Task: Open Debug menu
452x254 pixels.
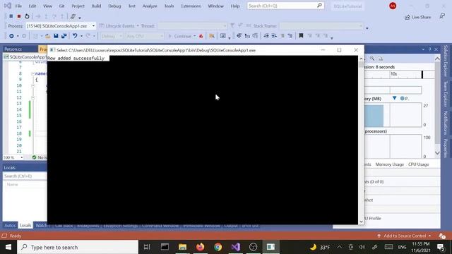Action: click(x=114, y=6)
